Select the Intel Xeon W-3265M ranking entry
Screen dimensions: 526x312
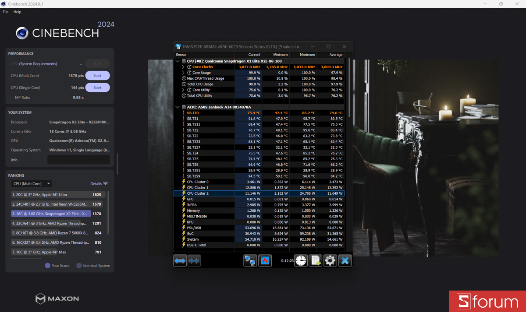click(58, 204)
